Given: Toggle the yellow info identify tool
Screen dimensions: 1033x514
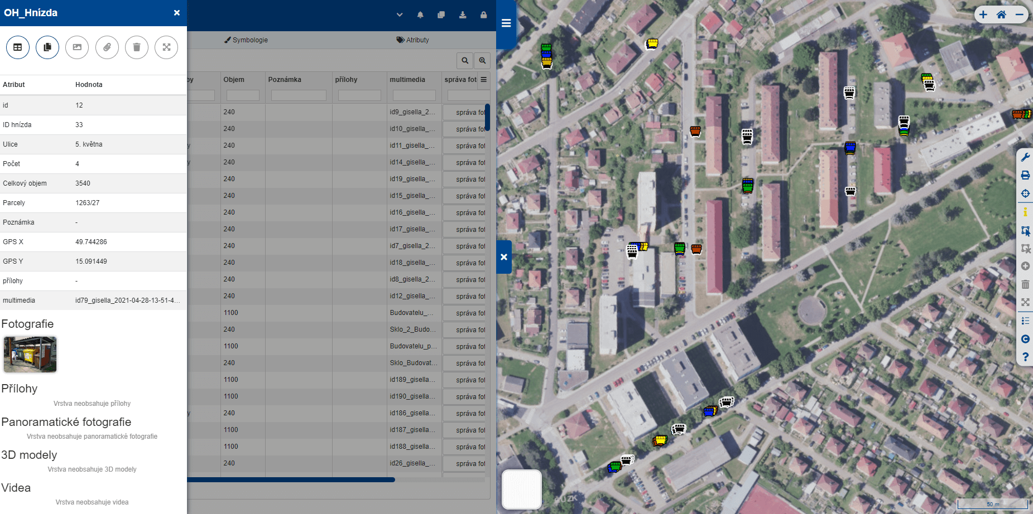Looking at the screenshot, I should coord(1025,212).
